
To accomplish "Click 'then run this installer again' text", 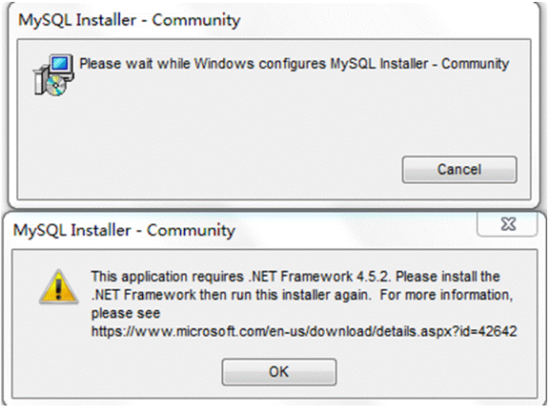I will (x=285, y=295).
